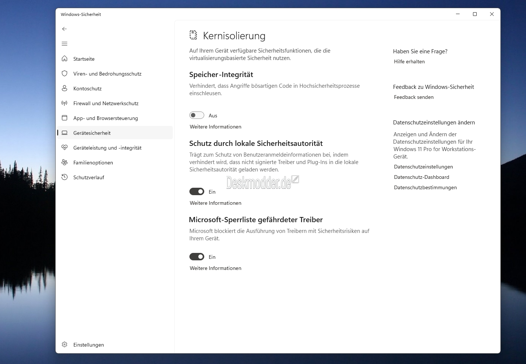Screen dimensions: 526x364
Task: Close the Windows-Sicherheit window
Action: click(492, 14)
